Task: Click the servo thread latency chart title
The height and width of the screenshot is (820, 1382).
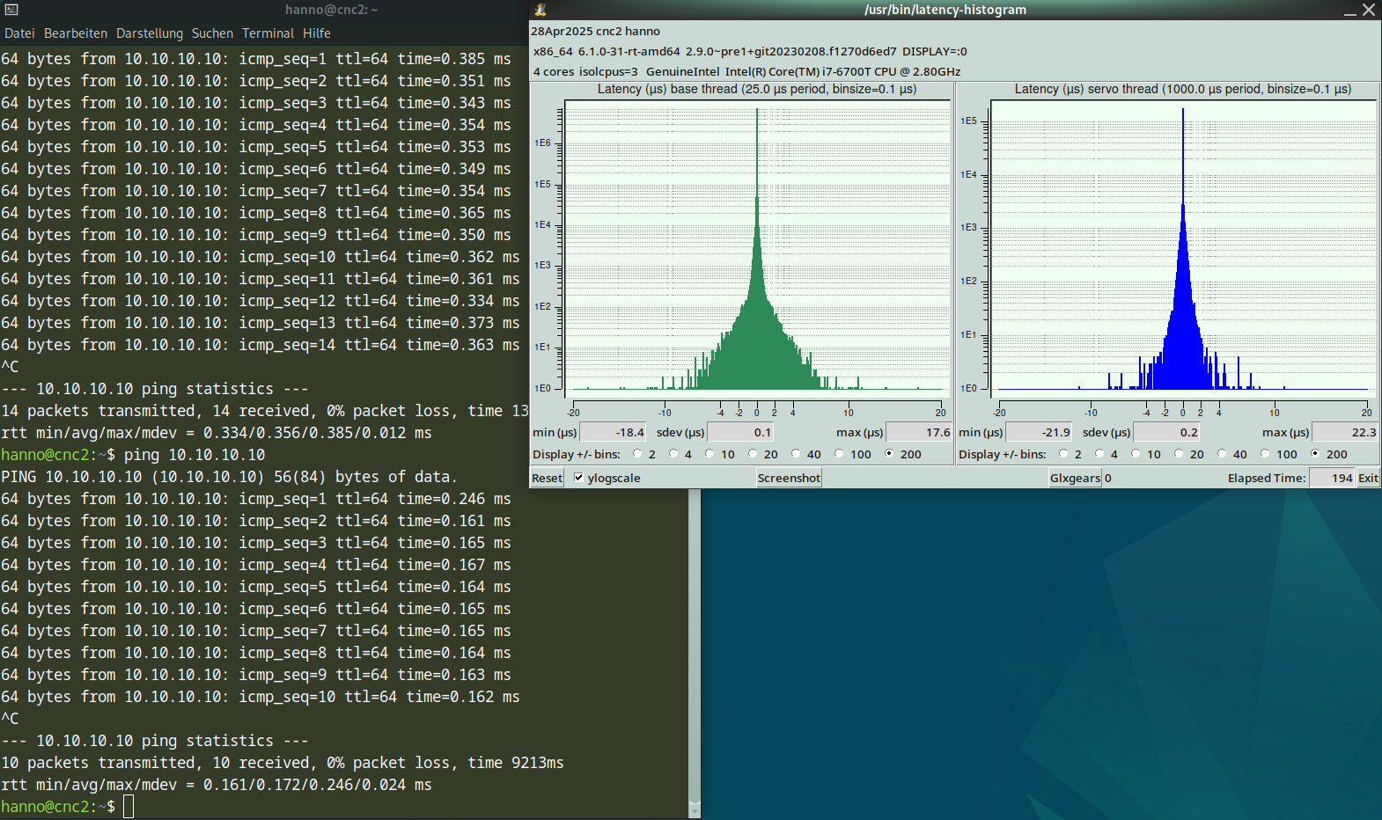Action: [x=1183, y=89]
